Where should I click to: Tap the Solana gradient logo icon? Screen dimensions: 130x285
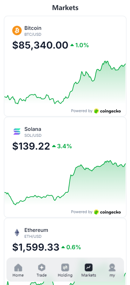pos(17,132)
